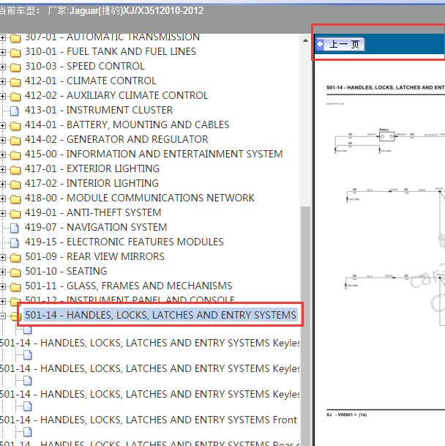Expand the 310-03 Speed Control node
The height and width of the screenshot is (446, 445).
click(2, 67)
